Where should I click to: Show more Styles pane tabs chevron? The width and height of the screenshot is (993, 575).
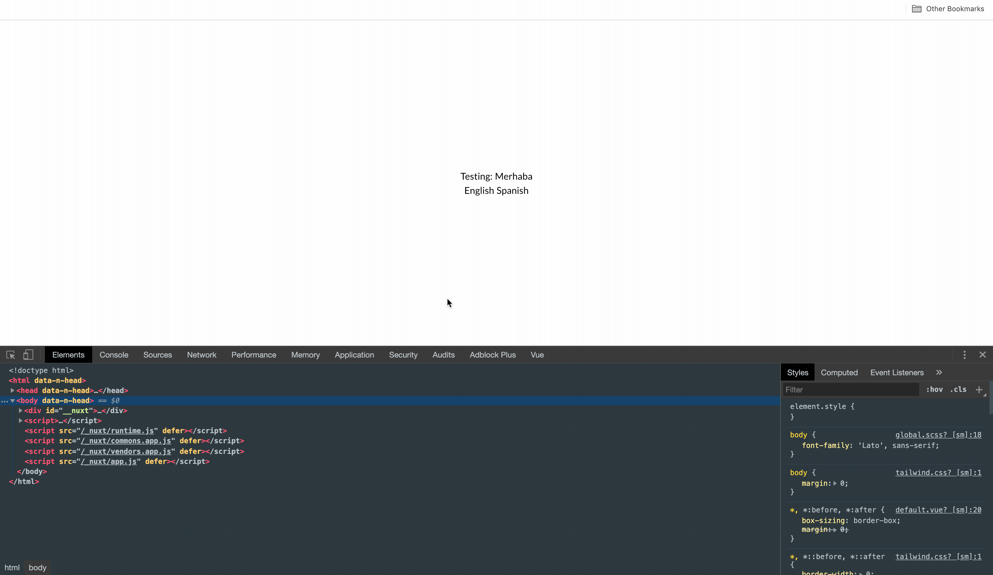939,373
